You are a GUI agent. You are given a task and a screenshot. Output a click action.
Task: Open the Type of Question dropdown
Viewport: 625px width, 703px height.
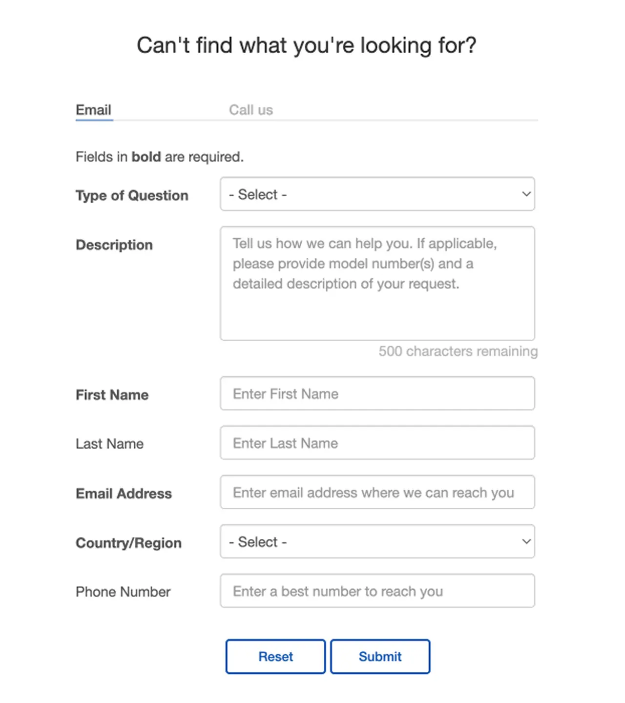click(x=377, y=194)
